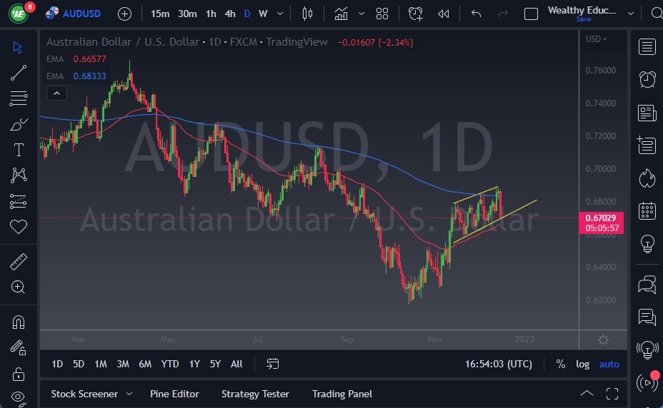Open the layout templates grid
663x408 pixels.
pos(382,14)
